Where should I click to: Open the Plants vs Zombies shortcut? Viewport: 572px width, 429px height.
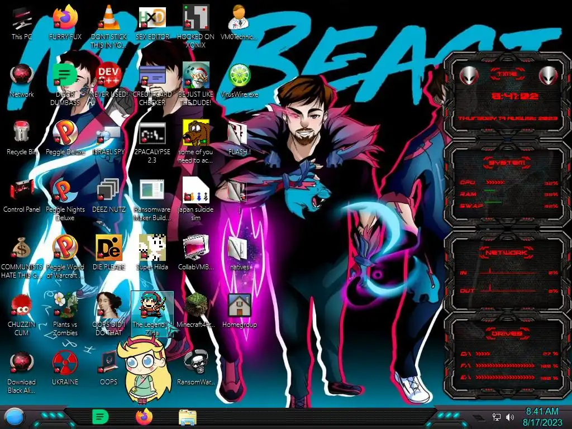pyautogui.click(x=65, y=305)
